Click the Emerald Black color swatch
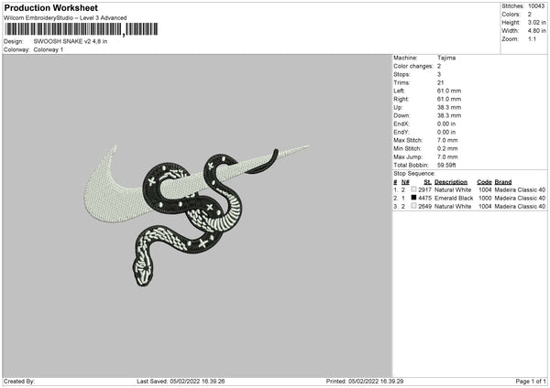The width and height of the screenshot is (550, 388). pos(413,198)
